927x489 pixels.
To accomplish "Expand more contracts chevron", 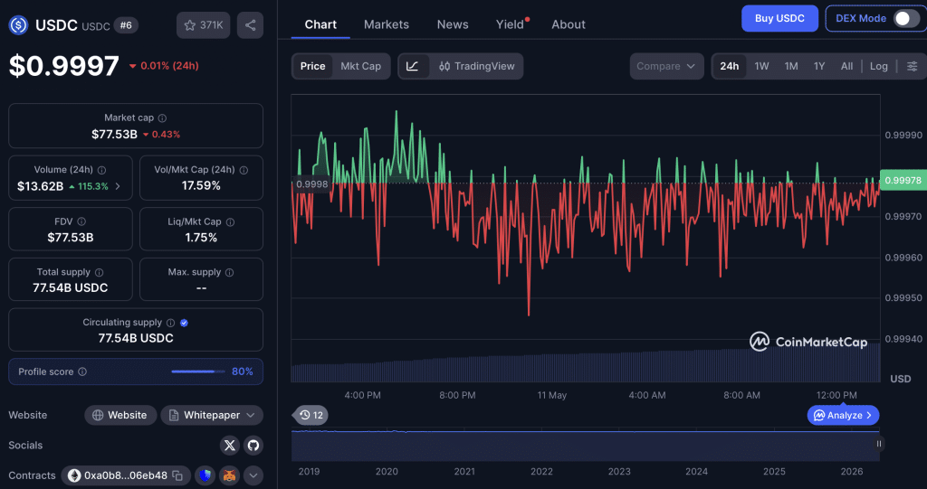I will click(x=253, y=475).
